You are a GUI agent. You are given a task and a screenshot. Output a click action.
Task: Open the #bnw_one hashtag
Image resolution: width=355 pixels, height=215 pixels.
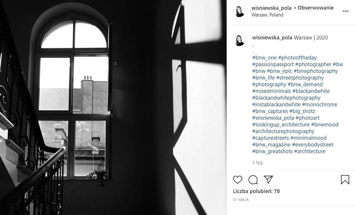point(264,58)
